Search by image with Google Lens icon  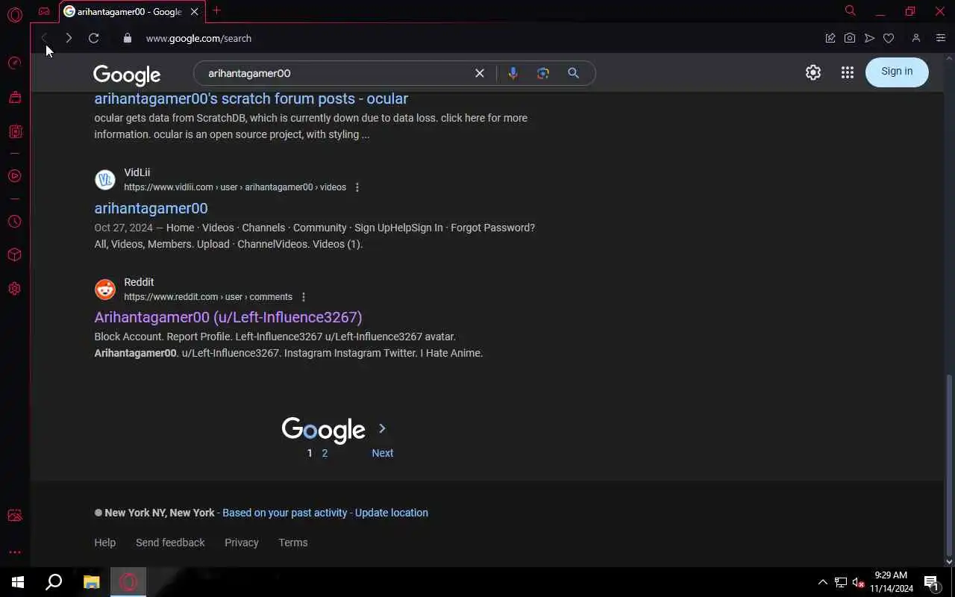543,73
